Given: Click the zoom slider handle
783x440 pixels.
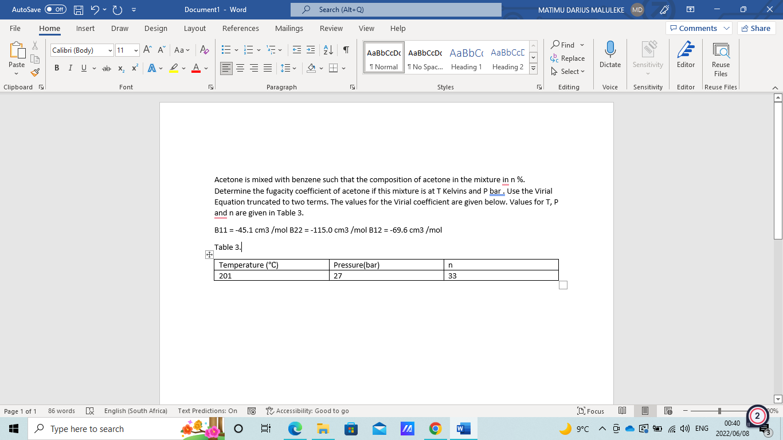Looking at the screenshot, I should point(719,411).
